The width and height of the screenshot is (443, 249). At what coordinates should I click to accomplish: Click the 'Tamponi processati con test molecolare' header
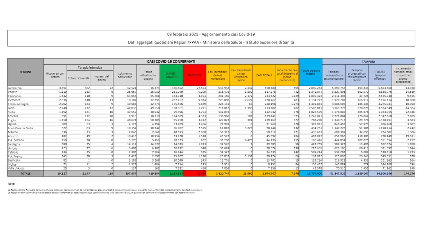pos(334,75)
